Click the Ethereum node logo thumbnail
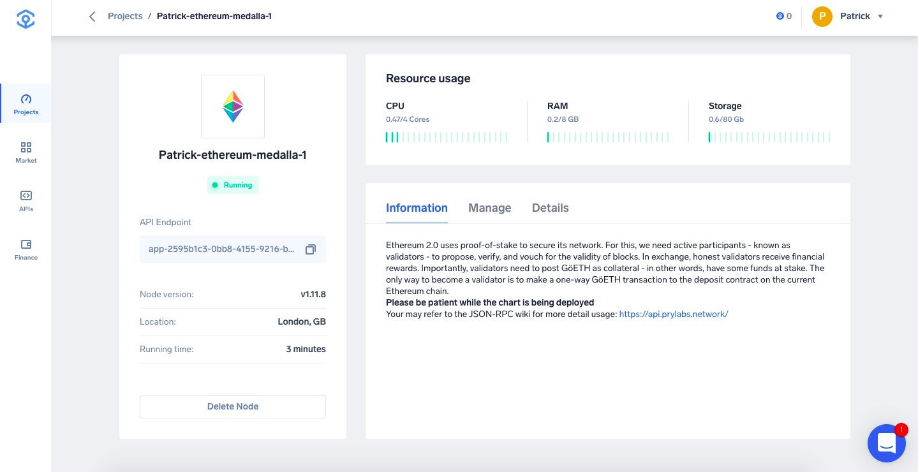918x472 pixels. click(x=233, y=107)
